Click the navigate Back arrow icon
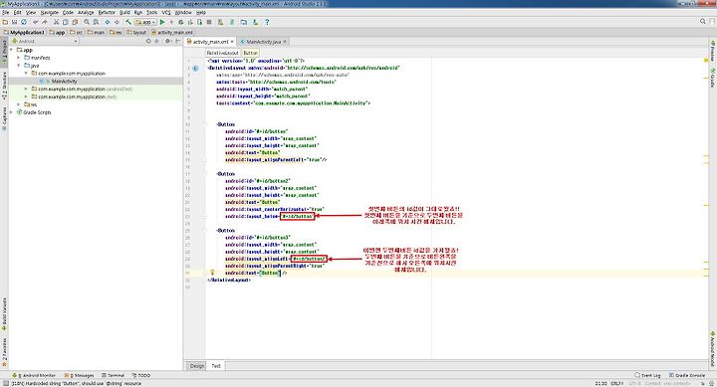717x387 pixels. pos(108,22)
